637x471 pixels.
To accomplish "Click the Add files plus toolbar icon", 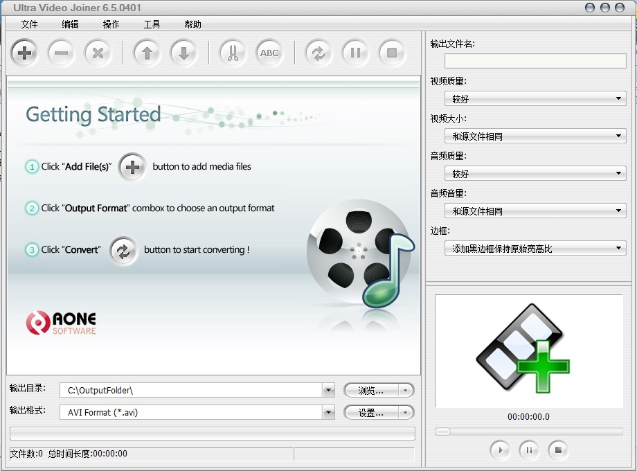I will tap(24, 53).
